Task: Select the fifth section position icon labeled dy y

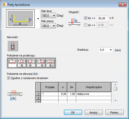Action: click(x=51, y=63)
